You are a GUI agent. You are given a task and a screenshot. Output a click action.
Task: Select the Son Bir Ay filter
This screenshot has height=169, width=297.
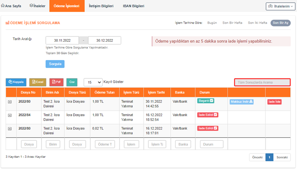(x=281, y=23)
